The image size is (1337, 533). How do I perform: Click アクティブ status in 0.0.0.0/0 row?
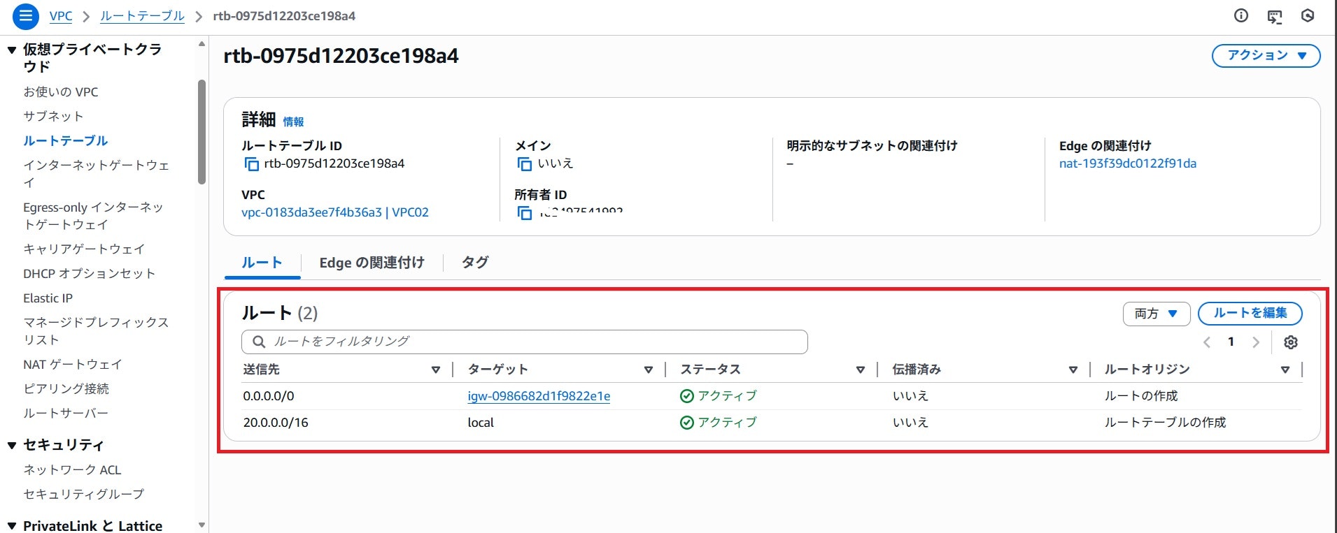[719, 396]
